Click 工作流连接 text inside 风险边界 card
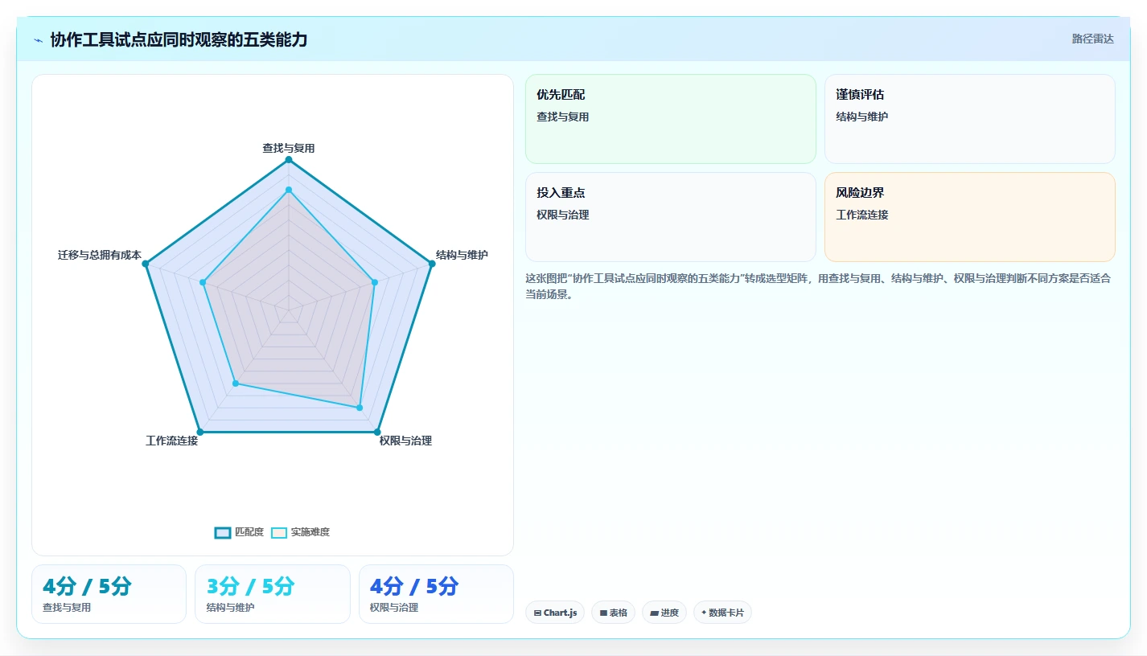1147x656 pixels. coord(862,215)
